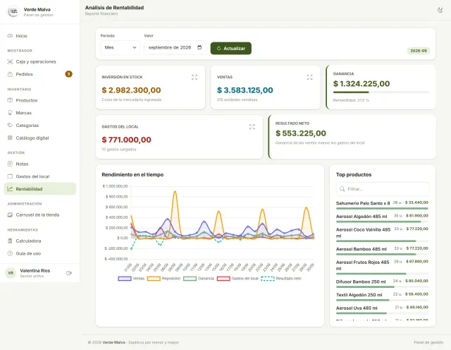Click the Verde Malva logo
The height and width of the screenshot is (350, 451).
tap(13, 12)
